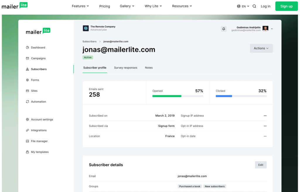This screenshot has width=300, height=192.
Task: Click the Signup form value
Action: (166, 126)
